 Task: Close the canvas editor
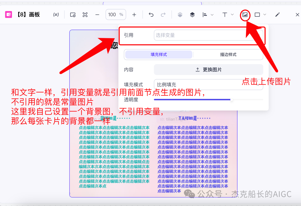(297, 15)
